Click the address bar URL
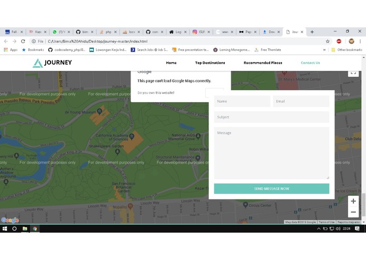This screenshot has height=260, width=366. [x=97, y=41]
